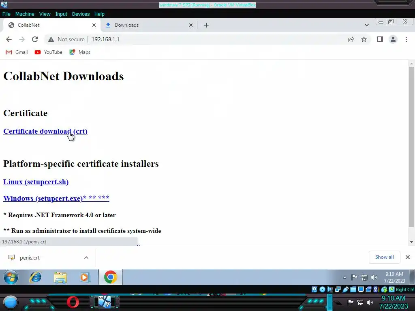Click the scrollbar down arrow
415x311 pixels.
tap(411, 242)
